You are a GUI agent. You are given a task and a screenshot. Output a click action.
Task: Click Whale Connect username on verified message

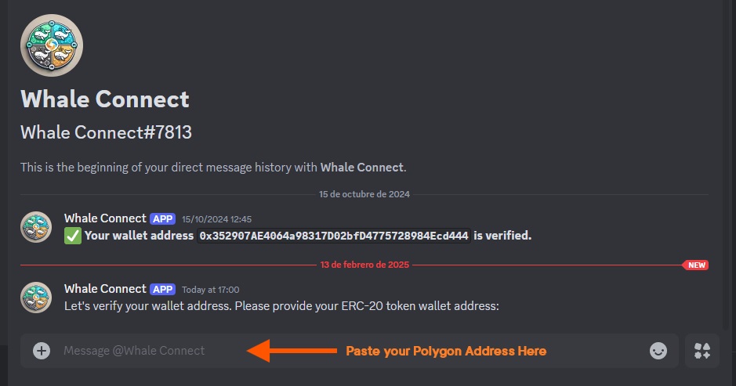[x=105, y=218]
